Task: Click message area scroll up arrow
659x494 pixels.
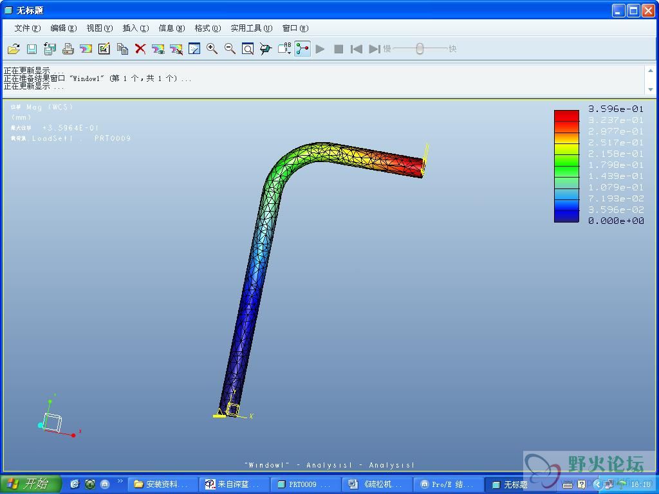Action: coord(651,71)
